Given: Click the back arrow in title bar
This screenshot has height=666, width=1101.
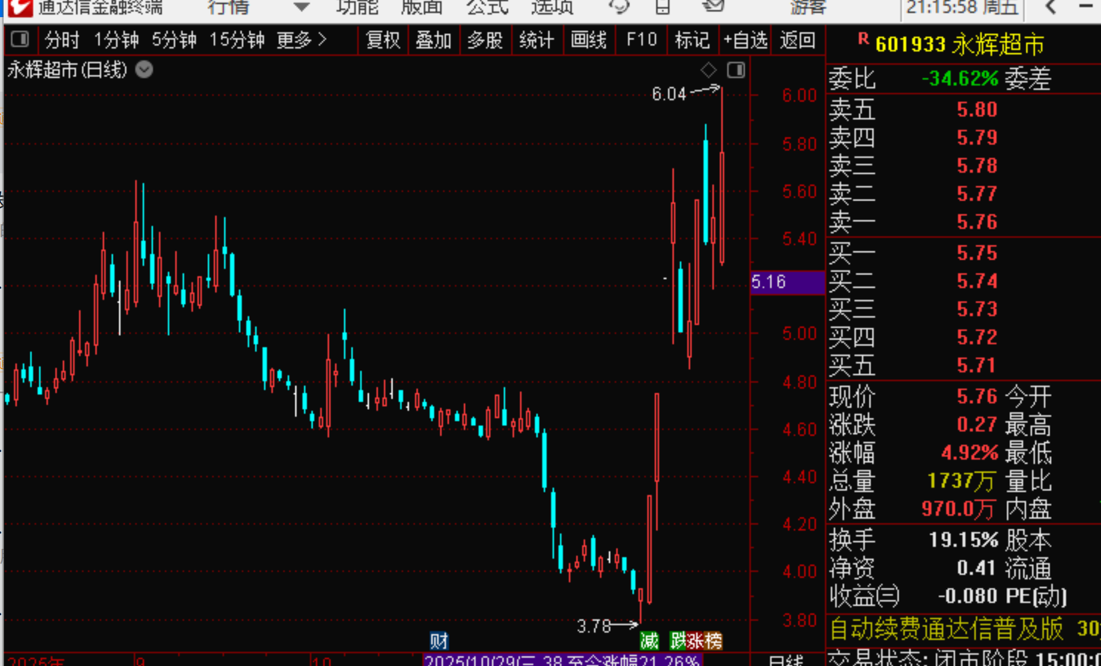Looking at the screenshot, I should point(1051,7).
